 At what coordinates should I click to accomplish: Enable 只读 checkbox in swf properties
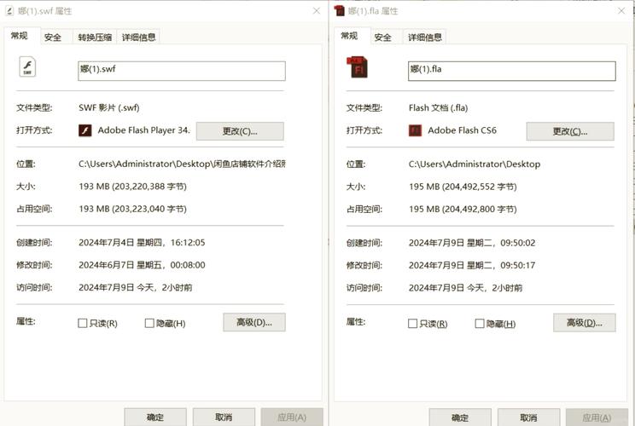click(x=82, y=324)
